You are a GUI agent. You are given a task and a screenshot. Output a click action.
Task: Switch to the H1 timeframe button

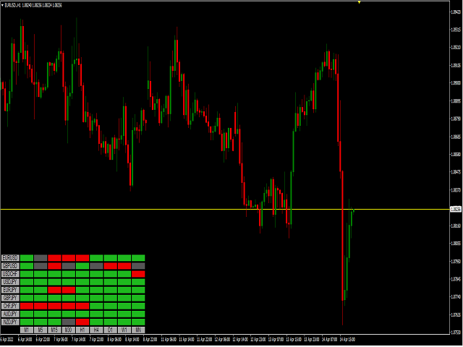[x=82, y=330]
